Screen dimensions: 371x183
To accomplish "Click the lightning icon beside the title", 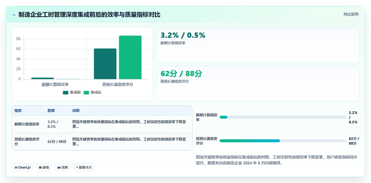I will pyautogui.click(x=14, y=14).
